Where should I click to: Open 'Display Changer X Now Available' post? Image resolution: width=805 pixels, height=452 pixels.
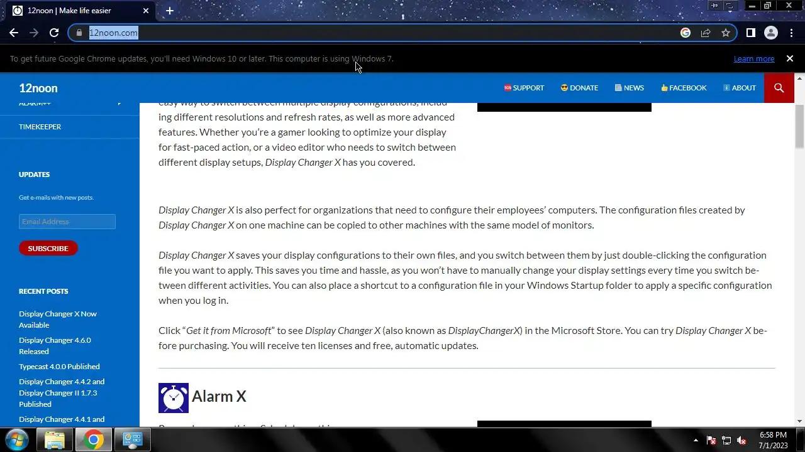coord(58,319)
